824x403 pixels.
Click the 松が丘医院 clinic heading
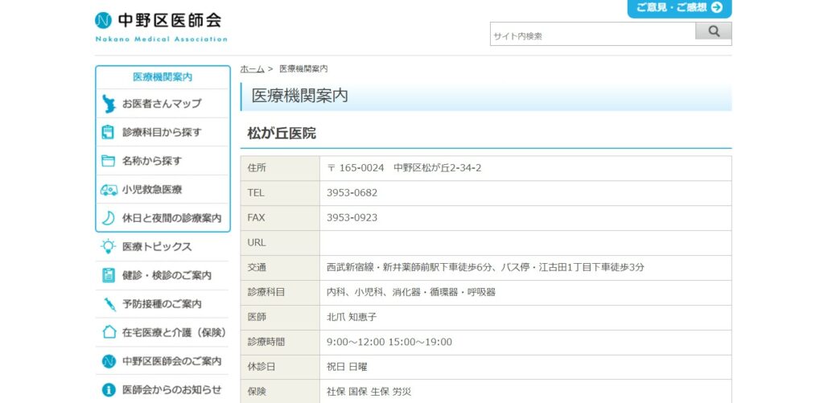[282, 134]
